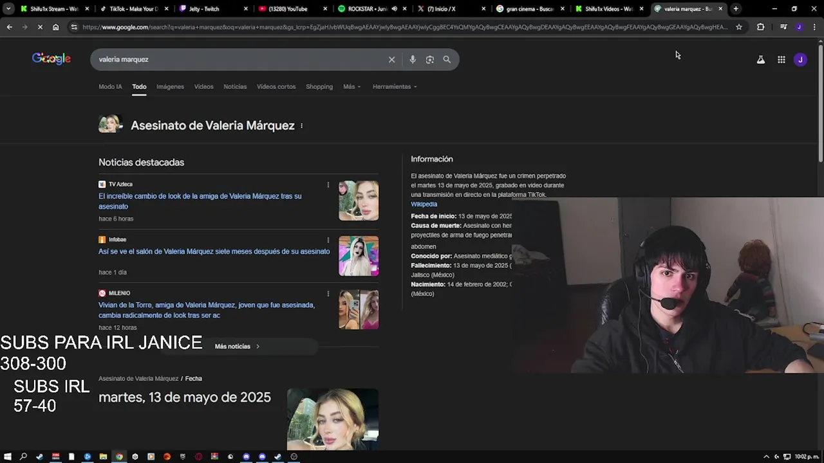Expand the Herramientas dropdown
This screenshot has height=463, width=824.
[395, 87]
